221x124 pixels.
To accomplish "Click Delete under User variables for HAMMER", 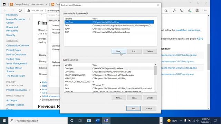I will (150, 51).
